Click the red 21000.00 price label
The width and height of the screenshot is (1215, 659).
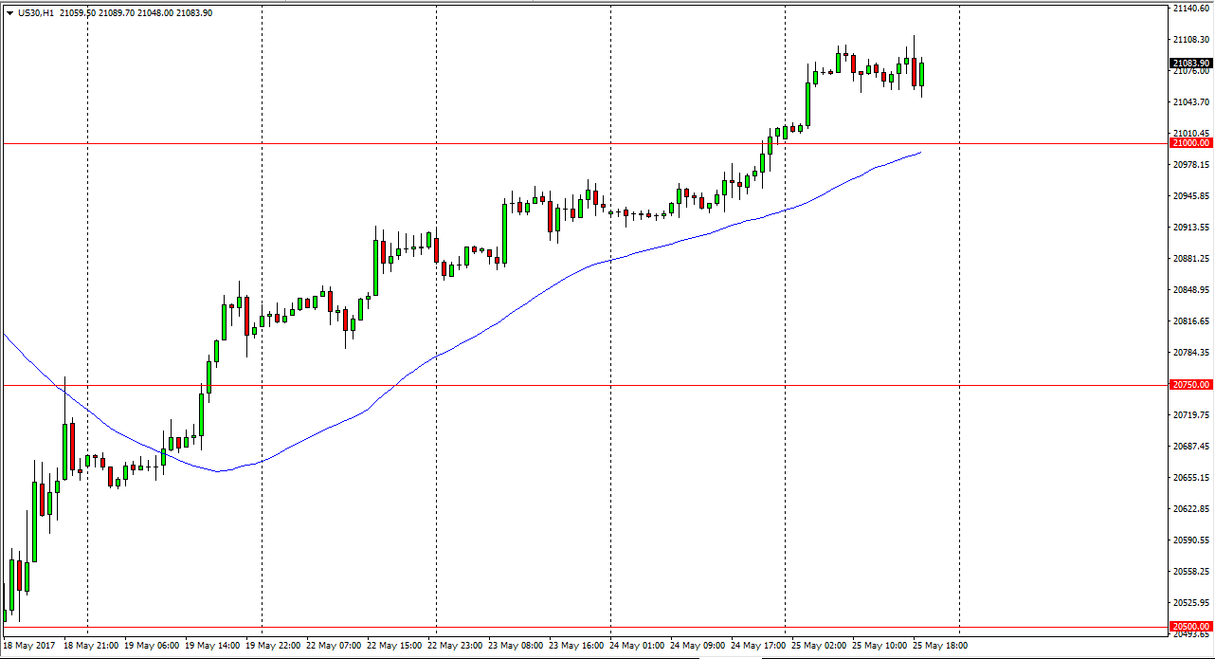point(1190,143)
